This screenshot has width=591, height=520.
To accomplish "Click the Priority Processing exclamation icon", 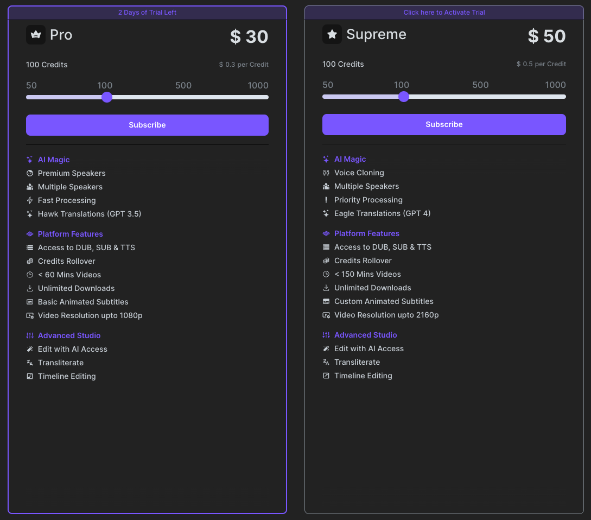I will click(x=327, y=200).
